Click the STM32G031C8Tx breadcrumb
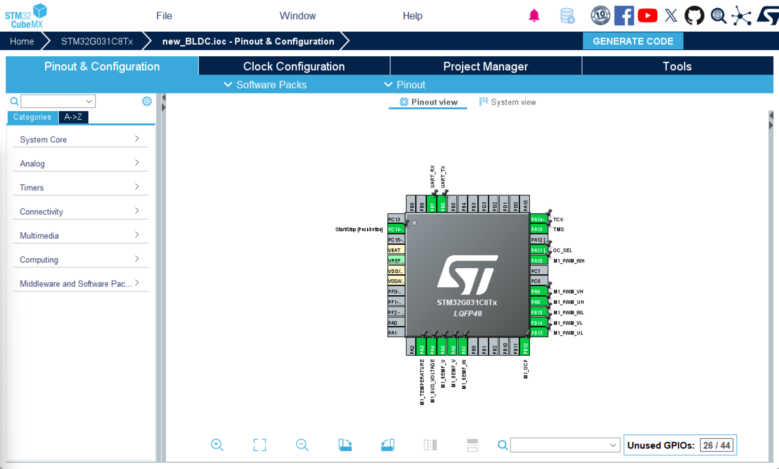Screen dimensions: 779x469 (97, 41)
